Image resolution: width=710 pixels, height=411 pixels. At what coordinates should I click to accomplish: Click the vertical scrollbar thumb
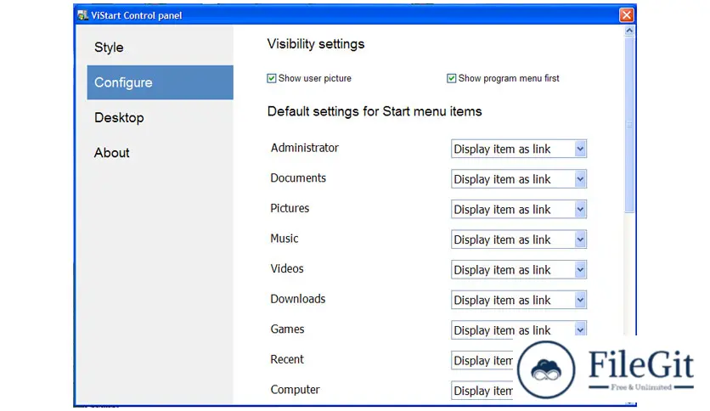(629, 125)
